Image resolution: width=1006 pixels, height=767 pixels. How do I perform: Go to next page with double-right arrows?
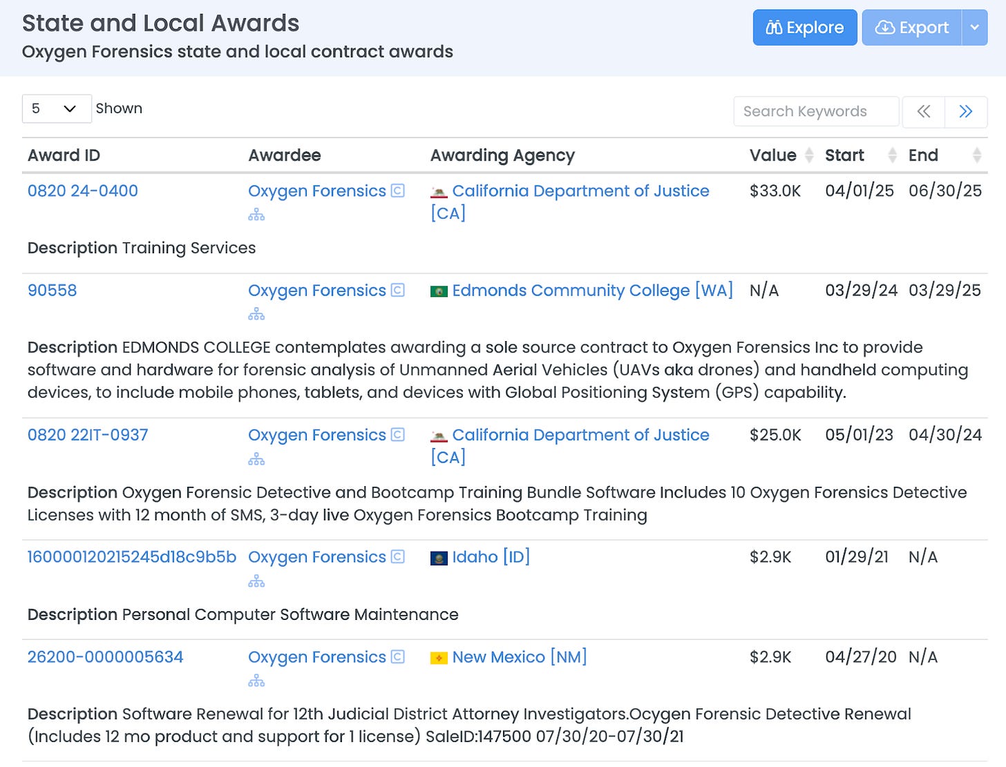(966, 111)
